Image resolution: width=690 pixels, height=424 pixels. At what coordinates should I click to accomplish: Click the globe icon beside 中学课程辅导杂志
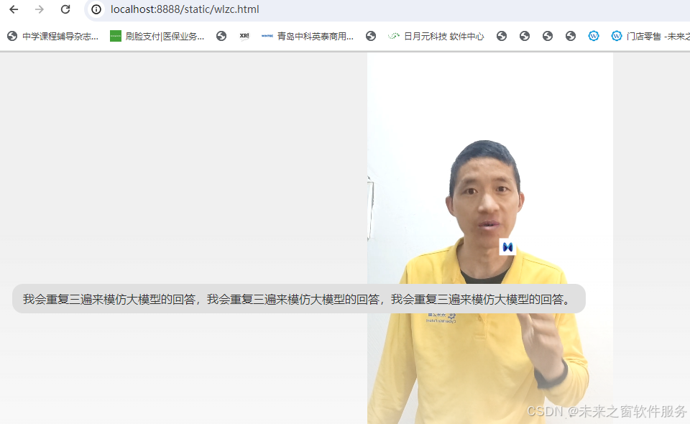click(x=11, y=35)
